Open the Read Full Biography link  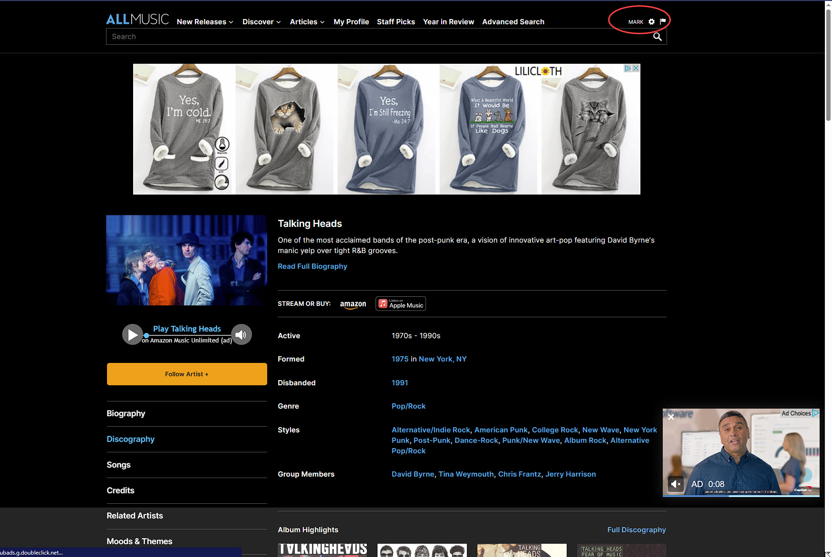pyautogui.click(x=312, y=266)
